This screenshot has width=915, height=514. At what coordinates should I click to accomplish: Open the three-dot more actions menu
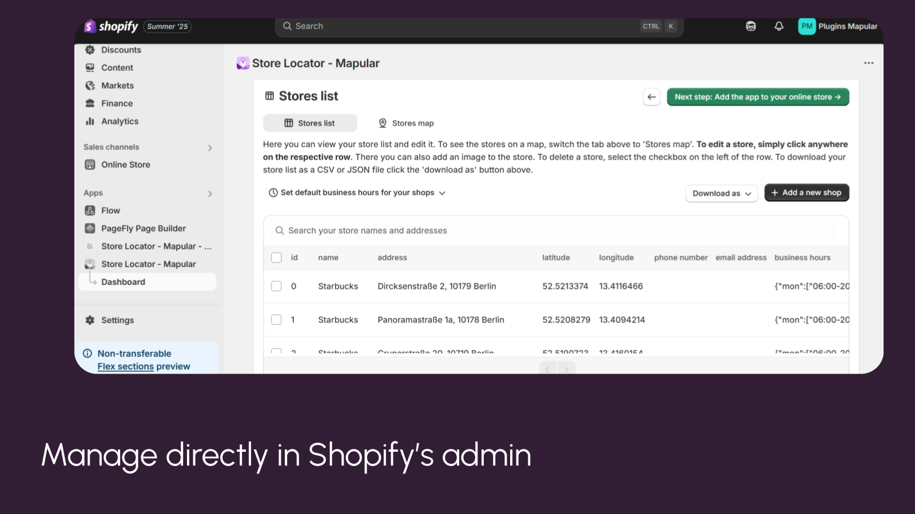(869, 63)
